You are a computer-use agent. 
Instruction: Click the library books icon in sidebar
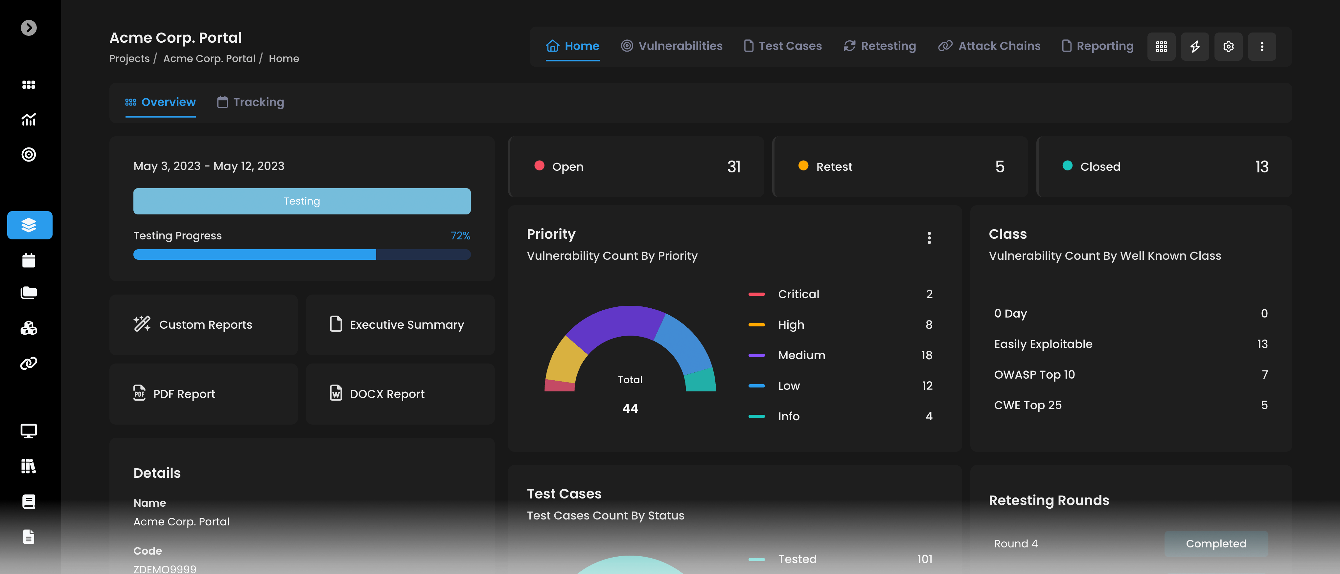[x=29, y=466]
